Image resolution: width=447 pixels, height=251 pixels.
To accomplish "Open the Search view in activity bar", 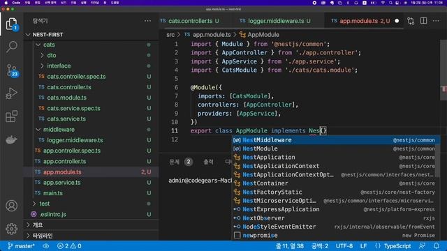I will tap(11, 47).
